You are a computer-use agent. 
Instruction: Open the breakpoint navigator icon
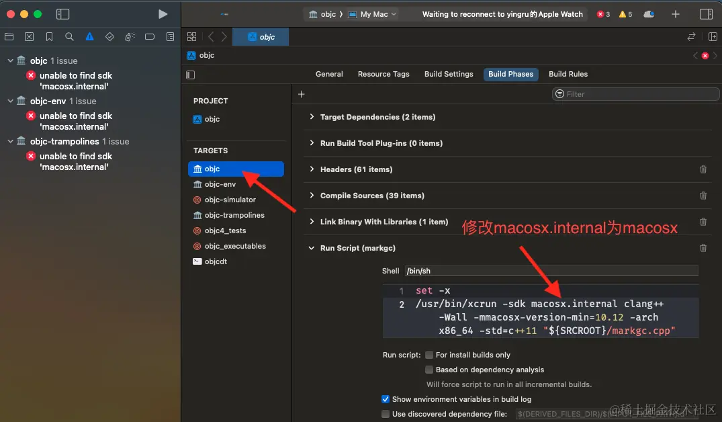point(150,37)
